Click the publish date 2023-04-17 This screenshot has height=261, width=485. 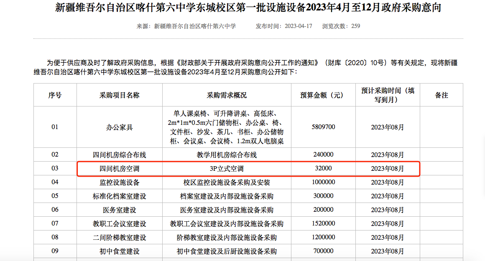tap(298, 26)
